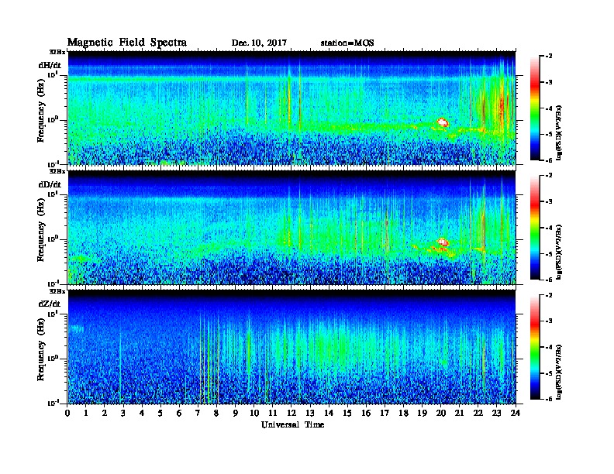Viewport: 614px width, 474px height.
Task: Click the color scale bar beside the dH/dt panel
Action: [534, 108]
